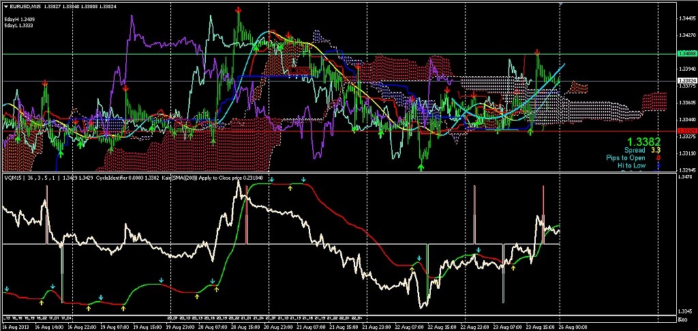Click the 5dayL 1.3333 indicator label
Screen dimensions: 698x331
tap(17, 25)
